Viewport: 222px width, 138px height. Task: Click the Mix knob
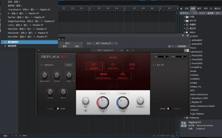click(x=85, y=101)
